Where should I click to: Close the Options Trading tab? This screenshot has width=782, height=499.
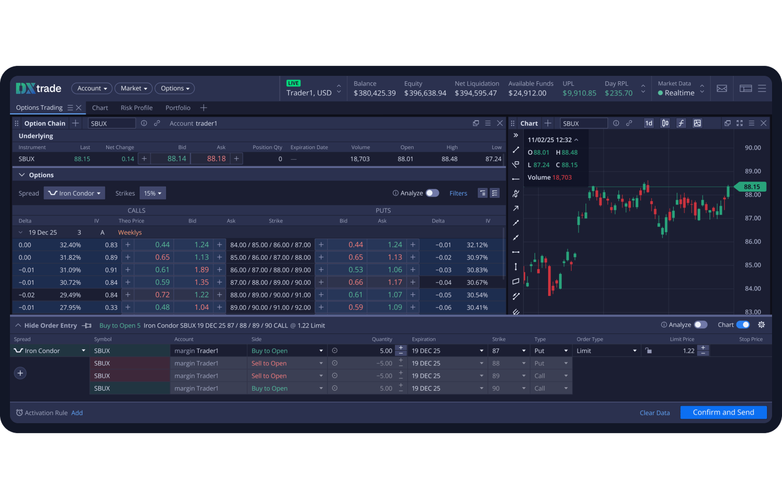(x=78, y=108)
